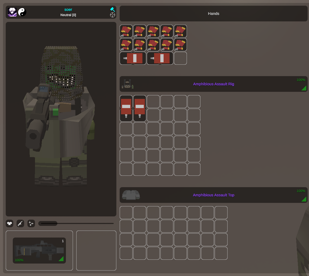This screenshot has height=276, width=309.
Task: Click the Amphibious Assault Rig title
Action: point(214,84)
